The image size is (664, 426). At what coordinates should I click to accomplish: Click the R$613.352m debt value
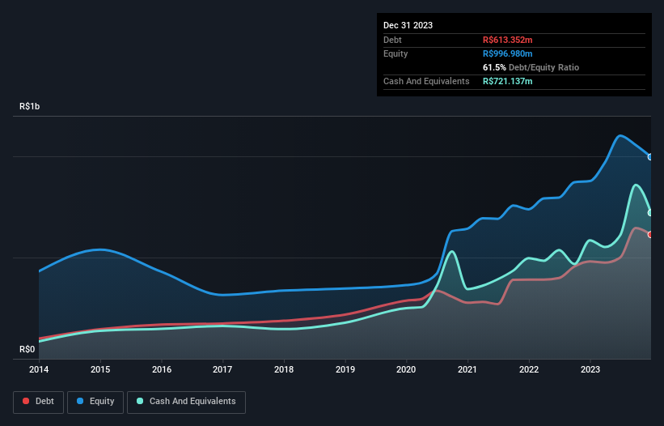pos(507,40)
